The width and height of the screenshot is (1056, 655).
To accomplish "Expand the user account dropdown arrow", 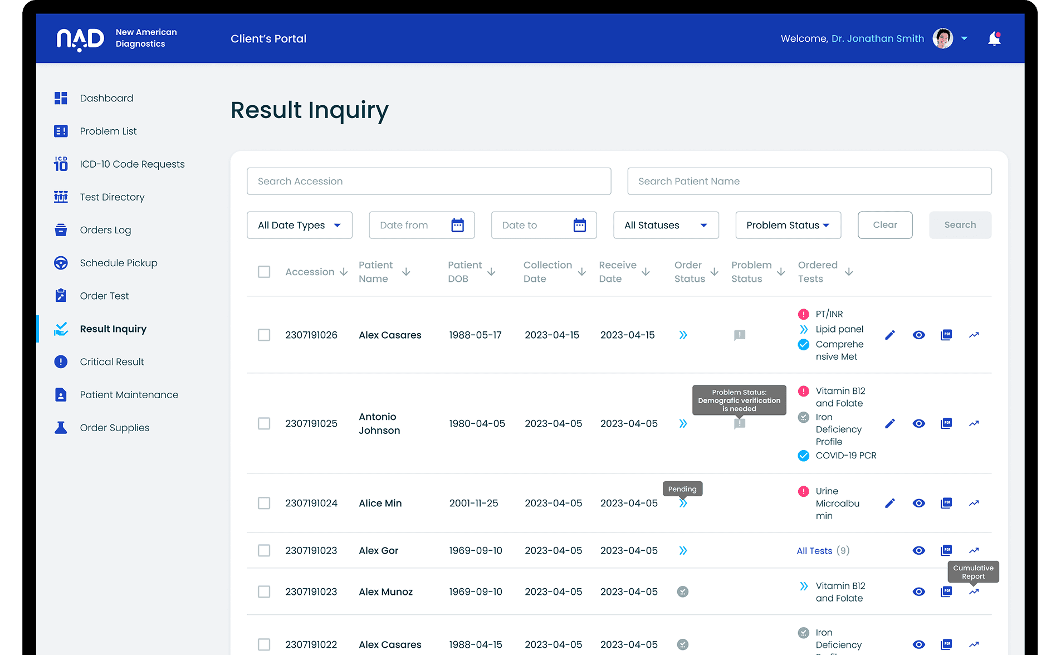I will (x=964, y=38).
